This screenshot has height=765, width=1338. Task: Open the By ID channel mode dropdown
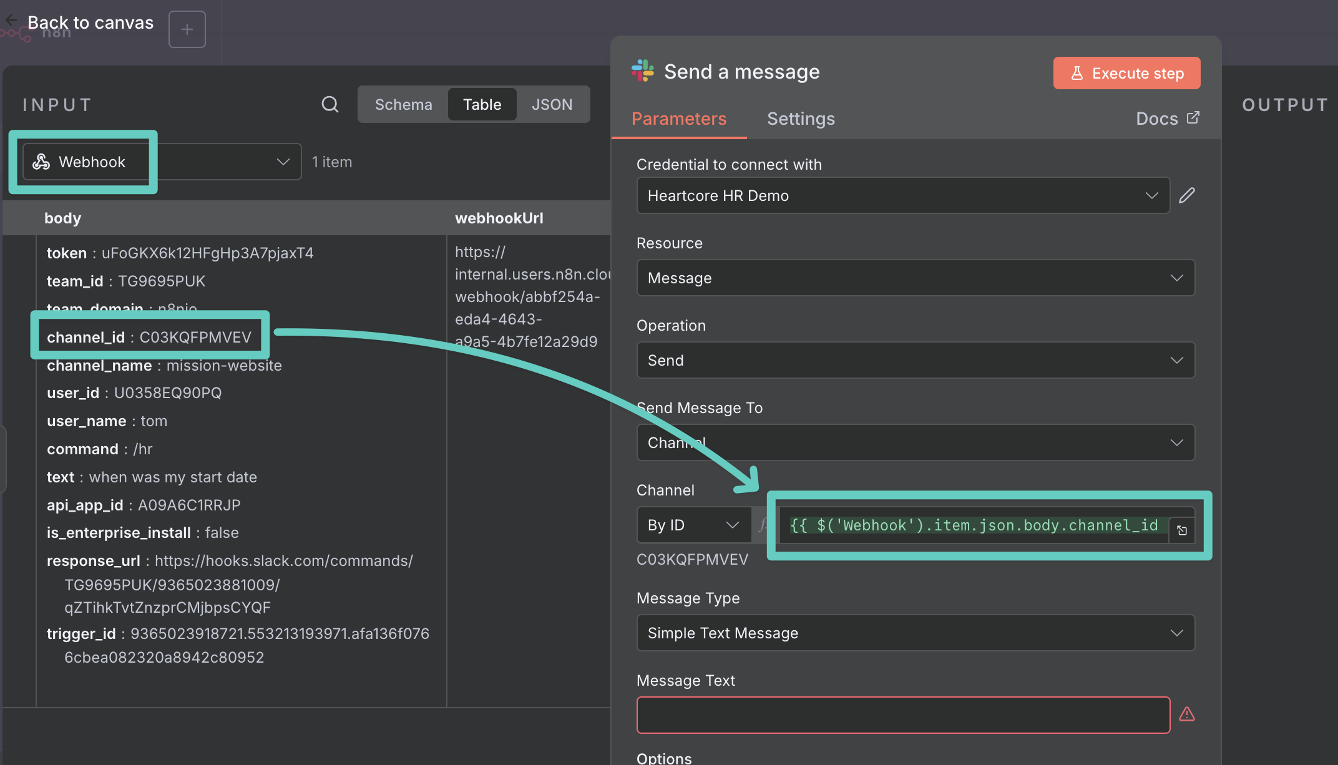[693, 525]
